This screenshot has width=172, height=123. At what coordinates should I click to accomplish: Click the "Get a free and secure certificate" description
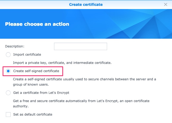[x=81, y=101]
